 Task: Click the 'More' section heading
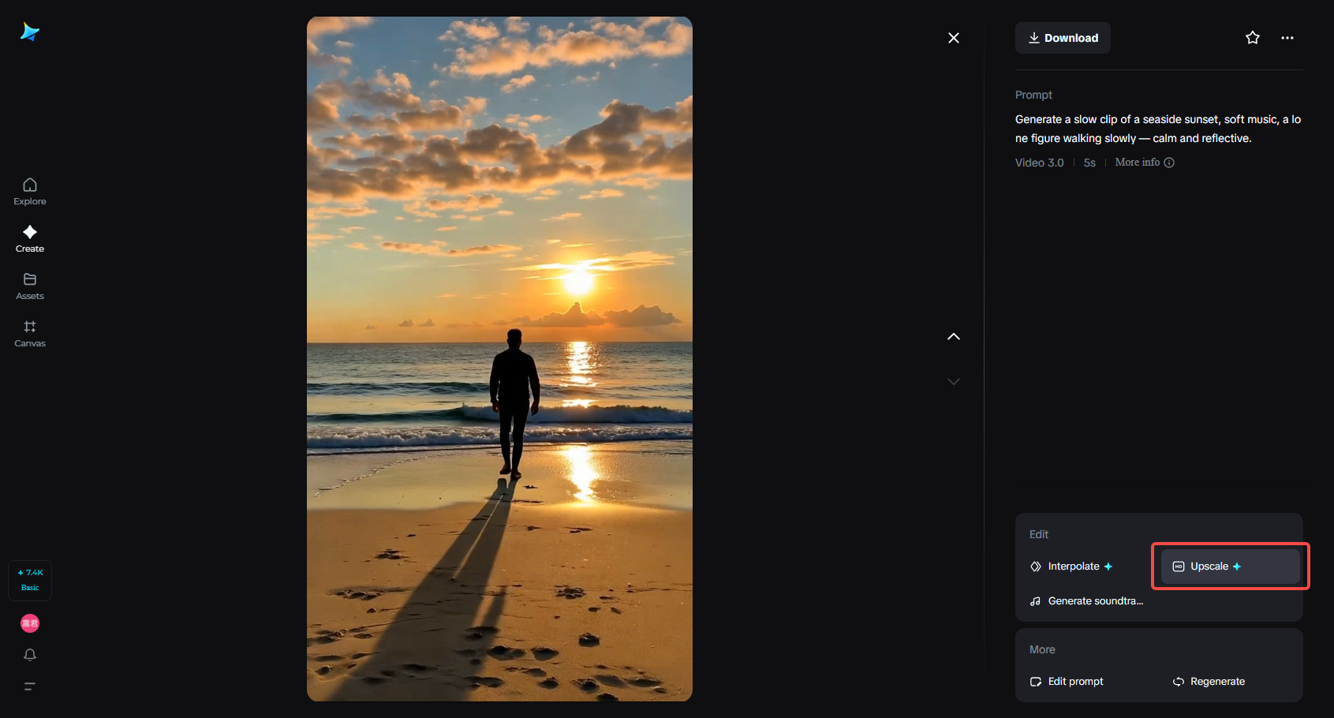point(1042,649)
